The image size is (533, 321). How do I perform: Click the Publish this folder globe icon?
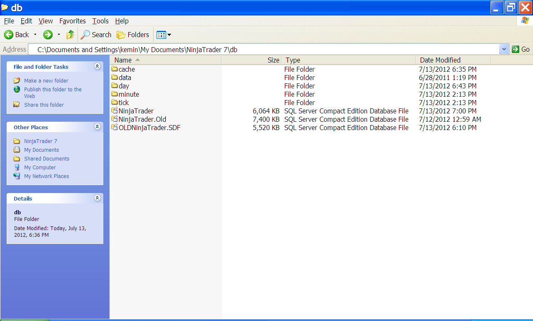point(17,89)
